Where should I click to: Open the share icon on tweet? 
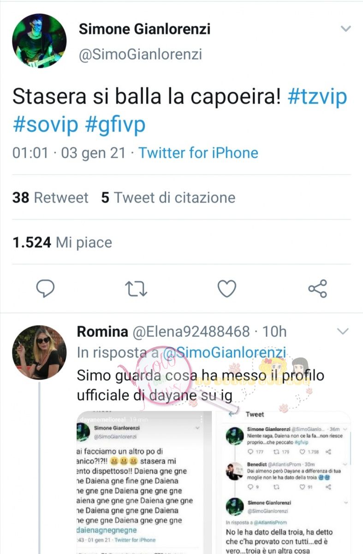coord(317,289)
